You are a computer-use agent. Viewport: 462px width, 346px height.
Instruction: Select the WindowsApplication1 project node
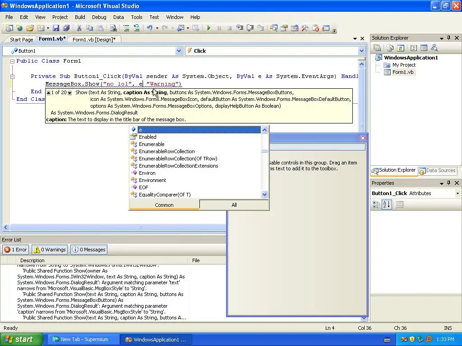click(411, 58)
